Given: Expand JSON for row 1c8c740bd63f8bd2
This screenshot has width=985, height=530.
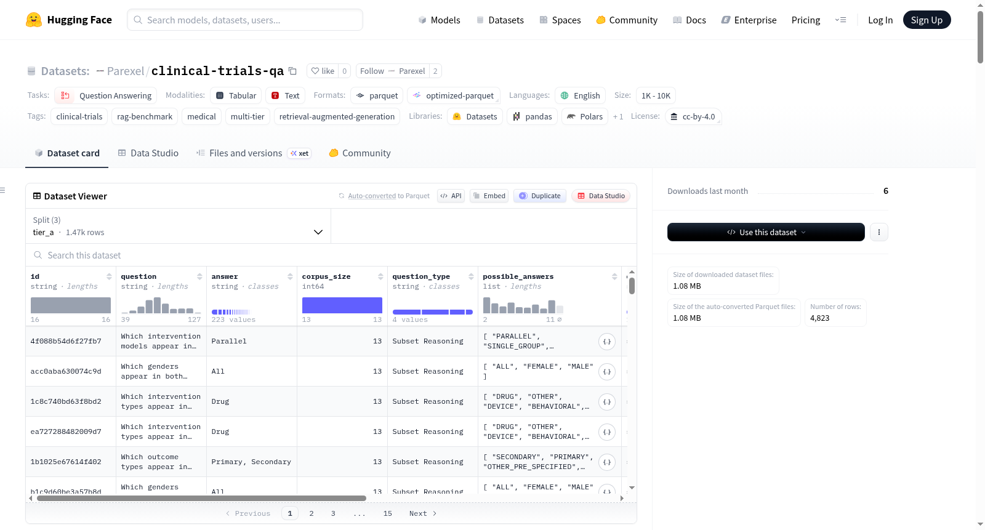Looking at the screenshot, I should [607, 401].
